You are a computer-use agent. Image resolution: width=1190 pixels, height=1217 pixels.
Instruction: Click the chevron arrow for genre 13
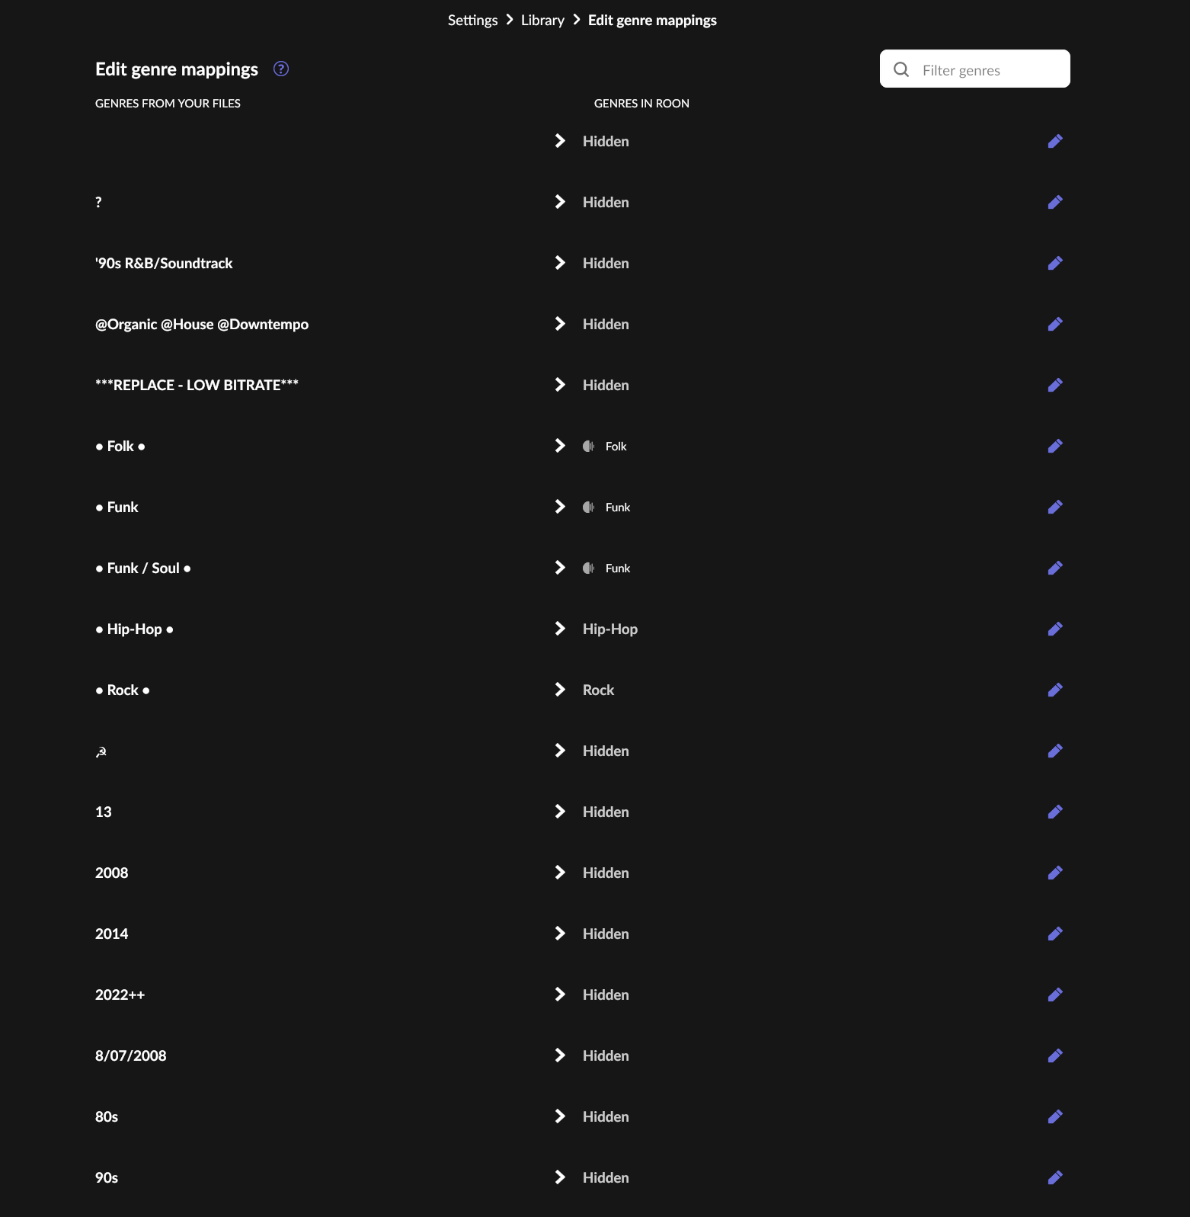(x=560, y=812)
